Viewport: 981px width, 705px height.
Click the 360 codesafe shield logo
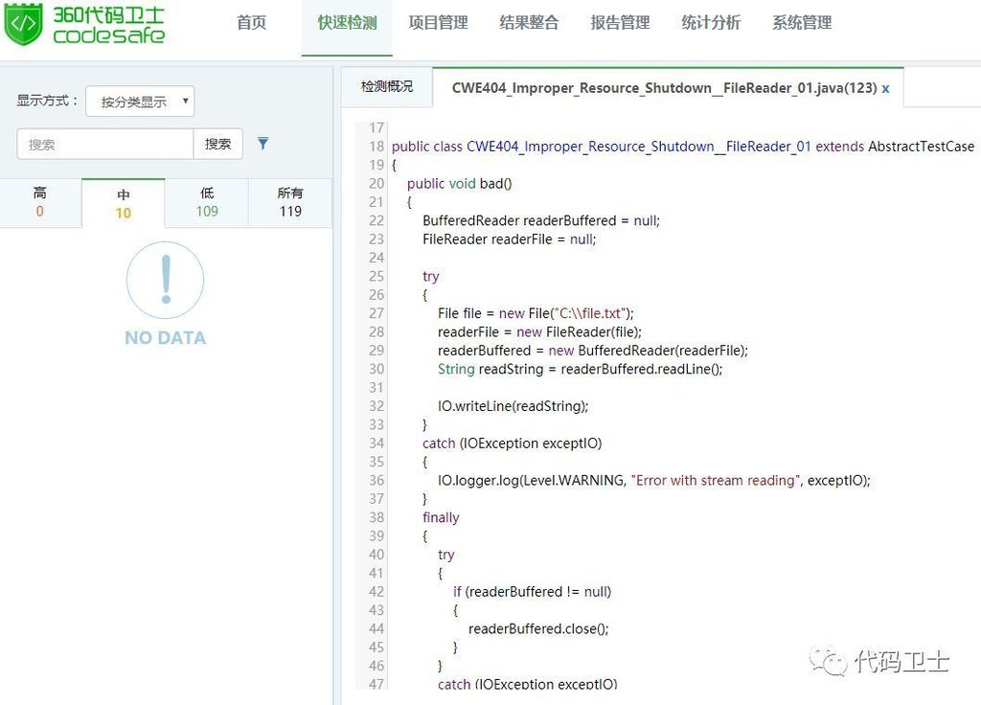[23, 24]
